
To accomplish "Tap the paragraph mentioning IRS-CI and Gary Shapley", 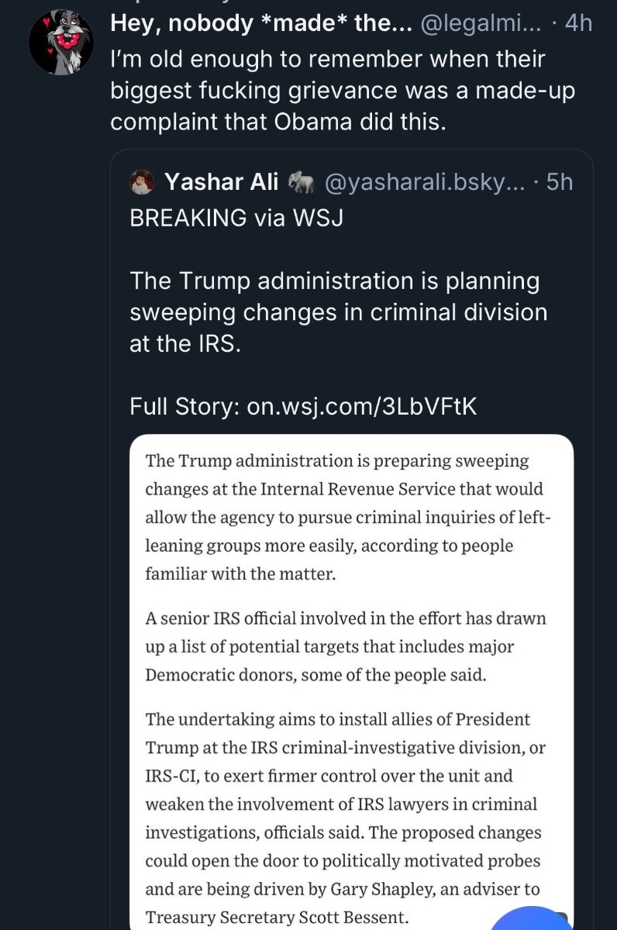I will (x=345, y=818).
